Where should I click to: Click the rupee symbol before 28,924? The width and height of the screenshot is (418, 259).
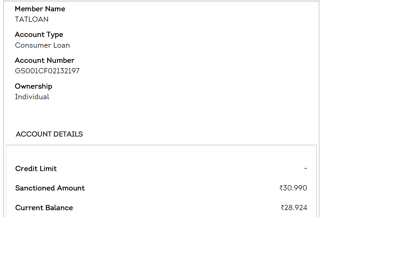pyautogui.click(x=282, y=208)
